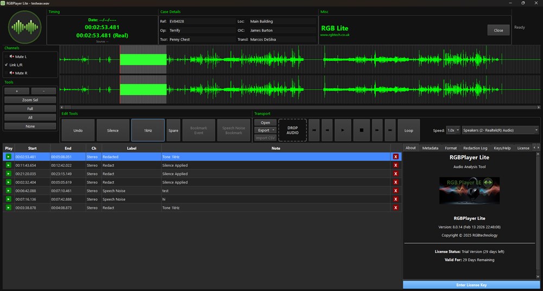The image size is (543, 291).
Task: Remove the Speech Noise row noted 'test'
Action: point(396,191)
